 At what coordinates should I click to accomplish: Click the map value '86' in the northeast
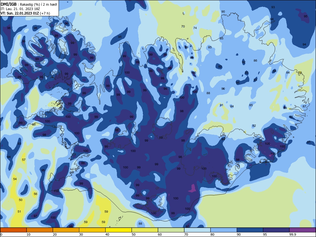(255, 60)
